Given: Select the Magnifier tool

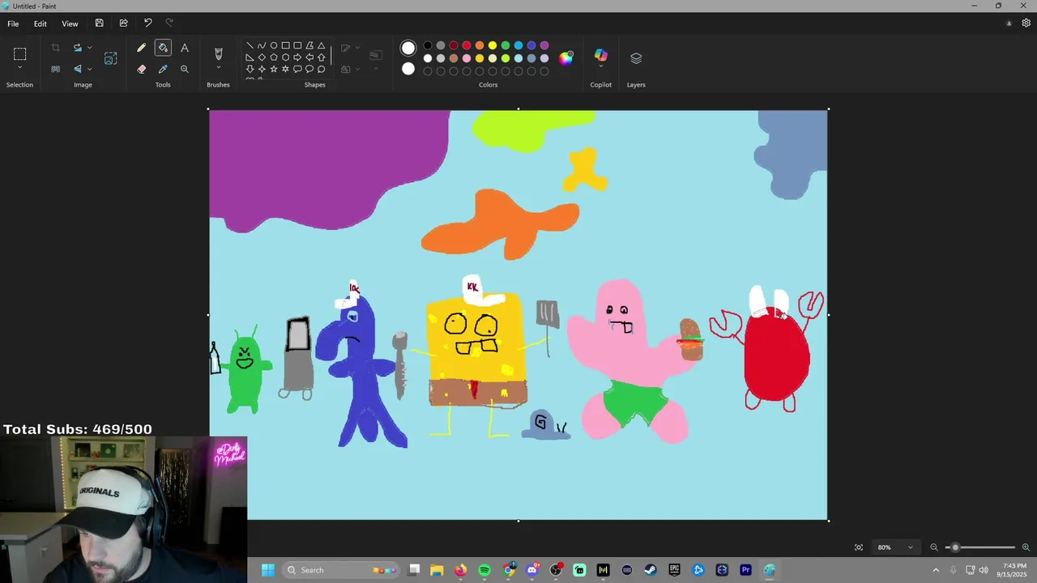Looking at the screenshot, I should pos(185,69).
